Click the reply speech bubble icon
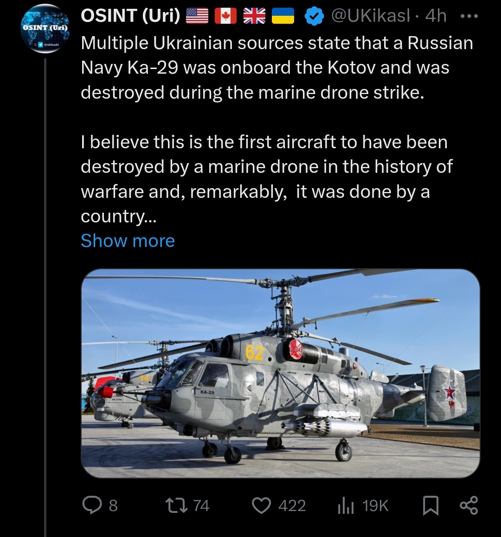 click(x=92, y=505)
